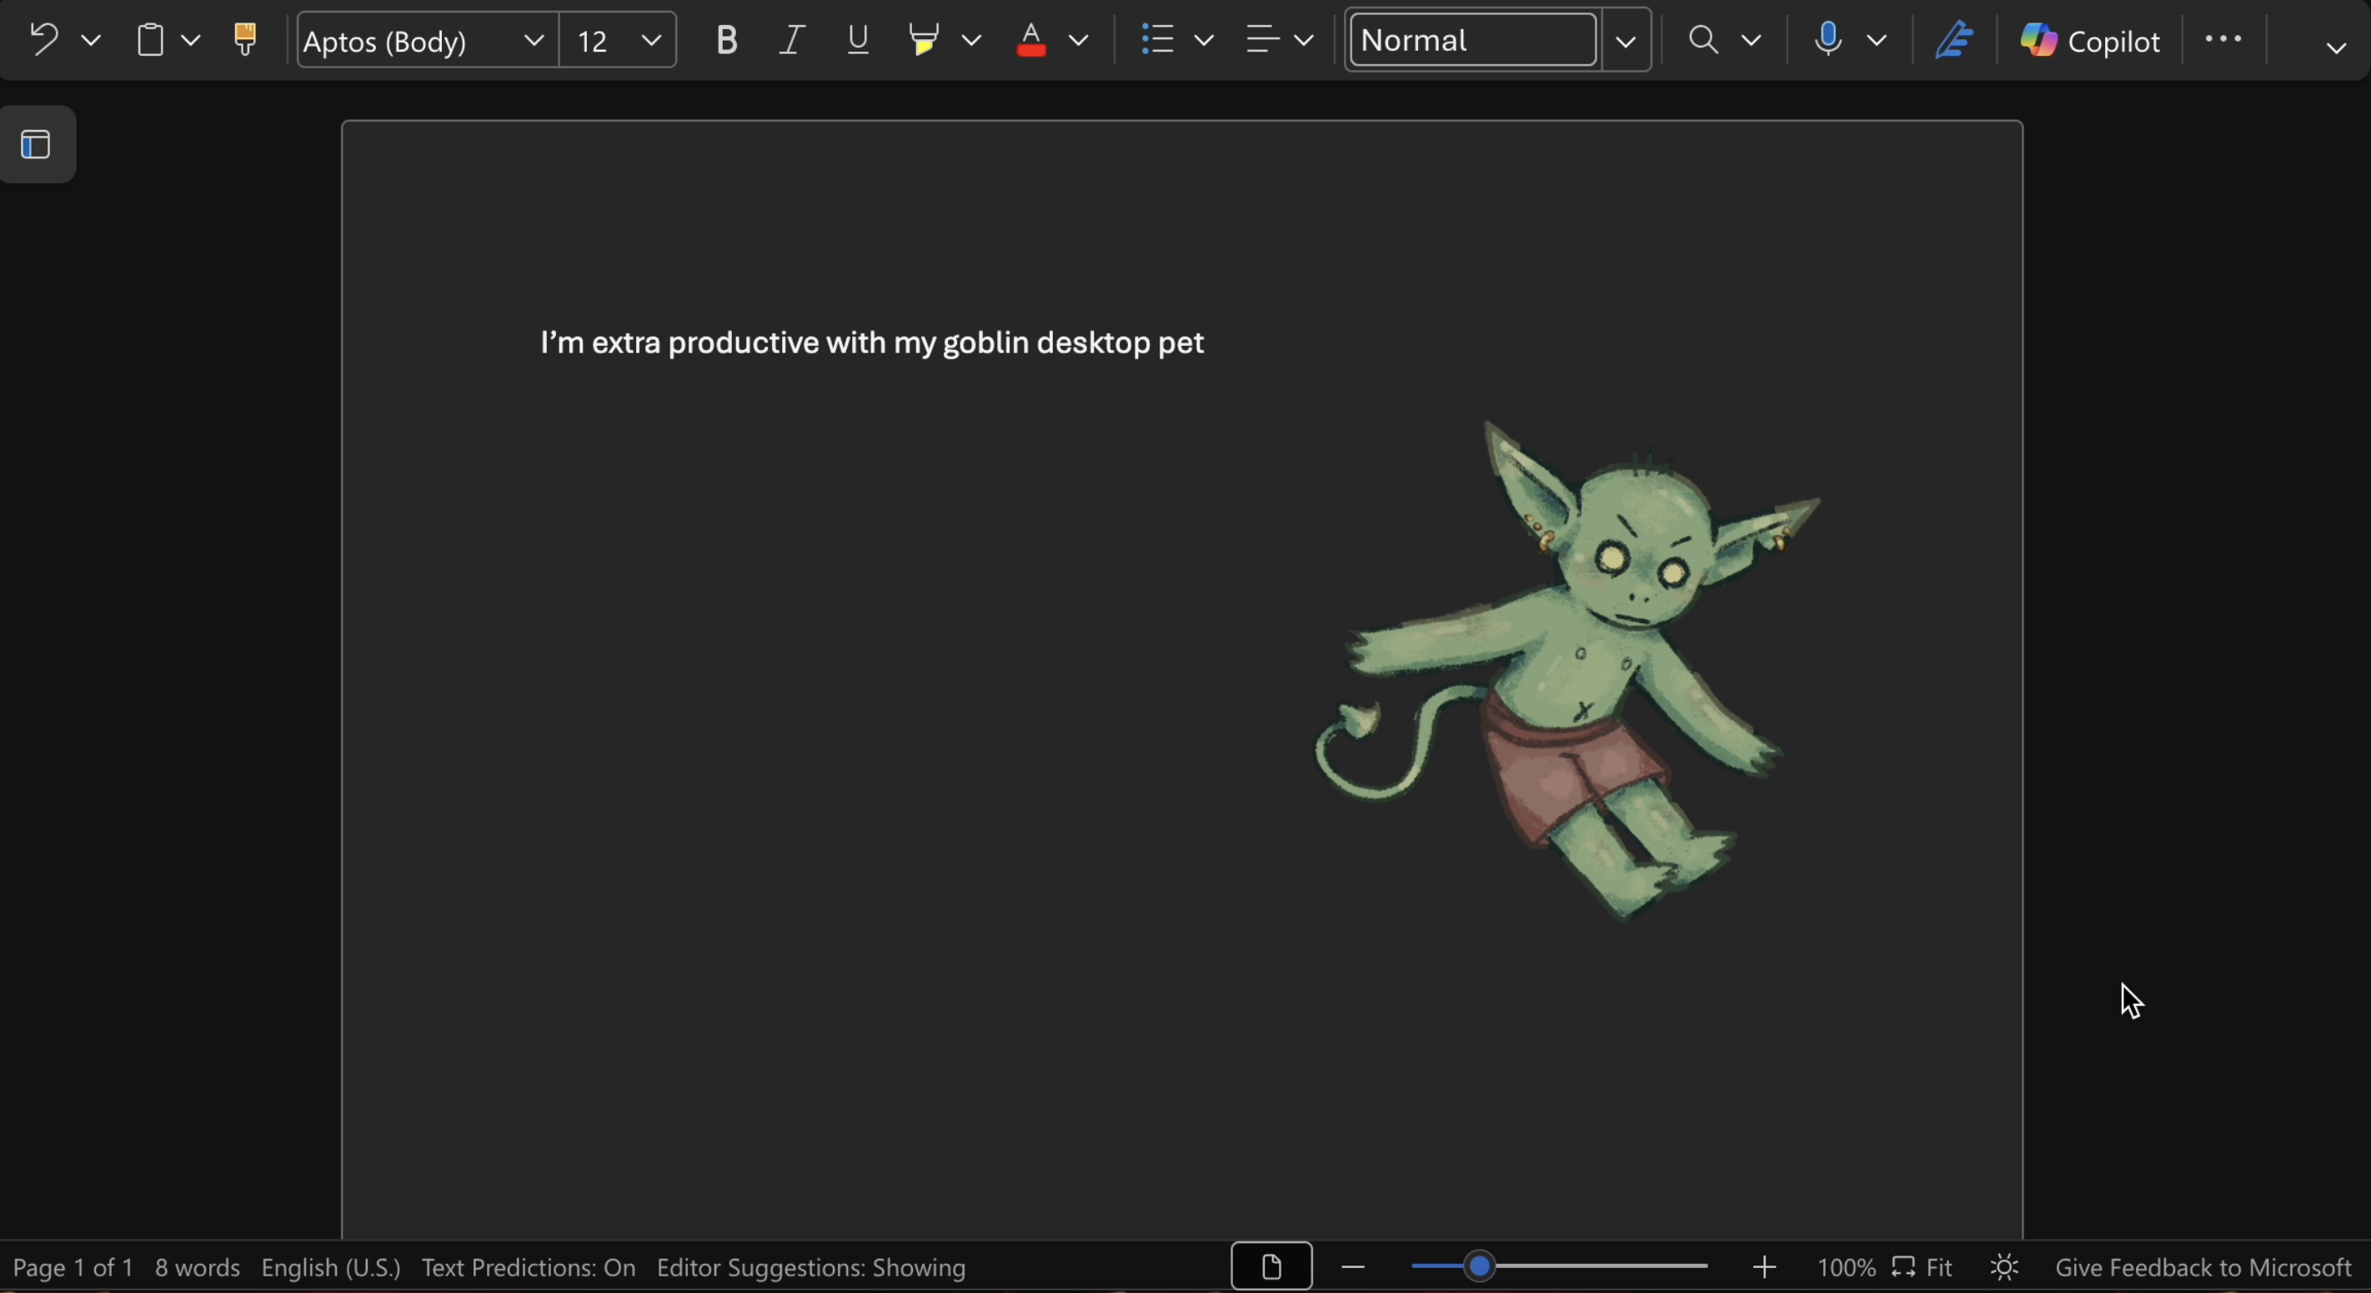Apply the text highlight color pen

click(x=923, y=39)
